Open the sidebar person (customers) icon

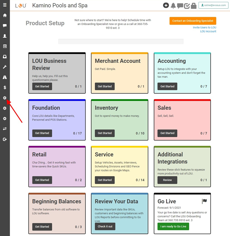tap(5, 36)
